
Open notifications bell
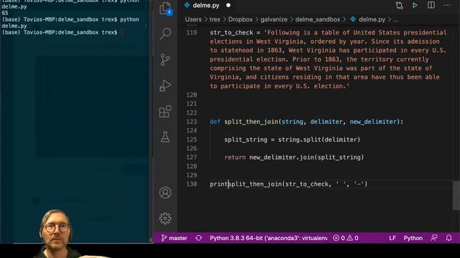[448, 238]
